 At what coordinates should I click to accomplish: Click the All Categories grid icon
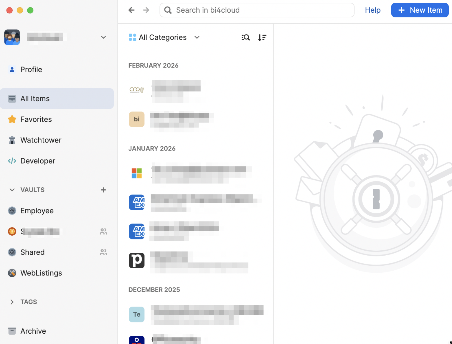click(133, 37)
